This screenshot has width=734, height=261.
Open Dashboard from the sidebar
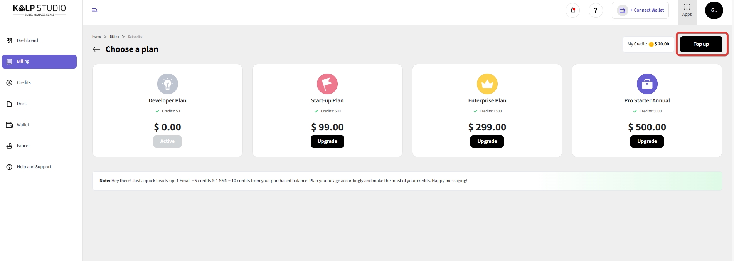point(27,40)
